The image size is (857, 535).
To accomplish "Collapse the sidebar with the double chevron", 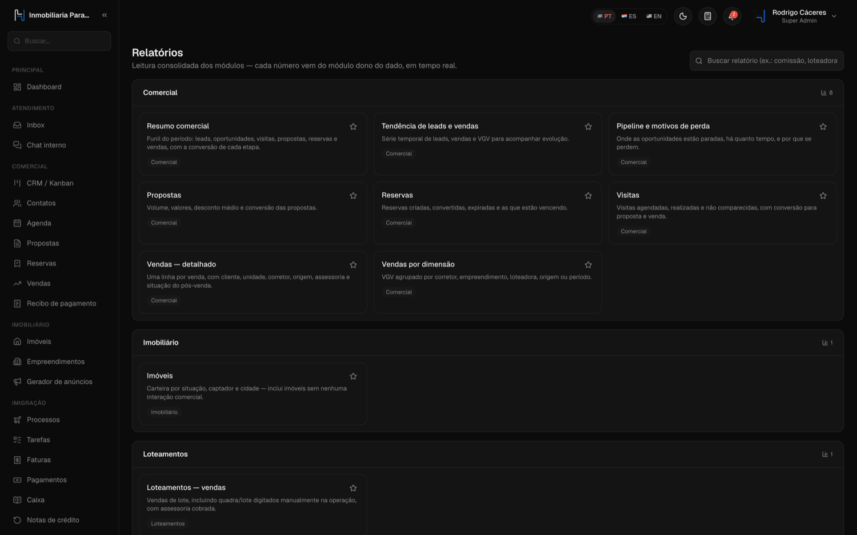I will click(105, 15).
